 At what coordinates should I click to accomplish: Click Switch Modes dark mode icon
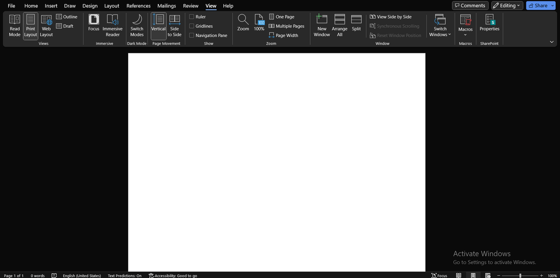click(x=137, y=26)
